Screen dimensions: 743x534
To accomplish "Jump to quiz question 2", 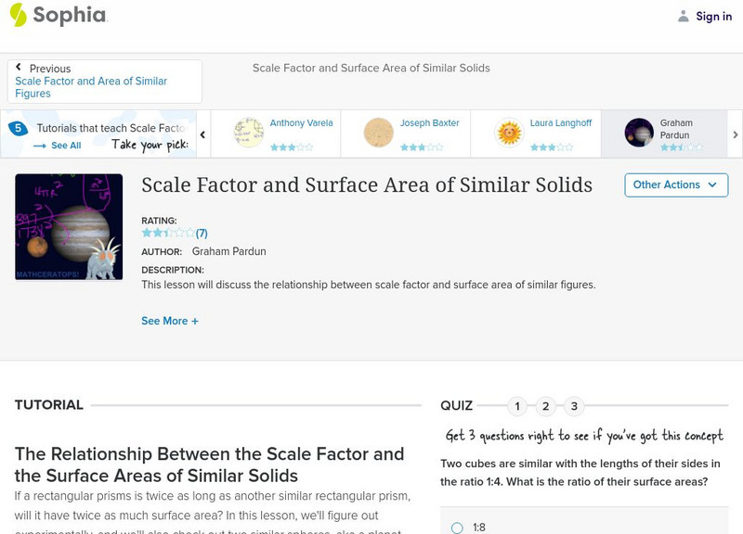I will point(546,406).
